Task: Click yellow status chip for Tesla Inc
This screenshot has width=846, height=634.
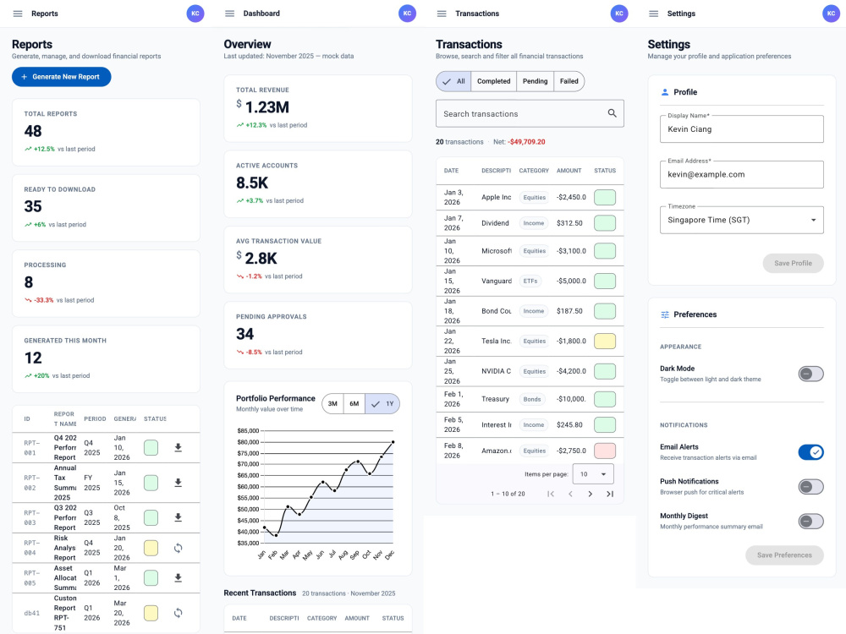Action: [x=605, y=342]
